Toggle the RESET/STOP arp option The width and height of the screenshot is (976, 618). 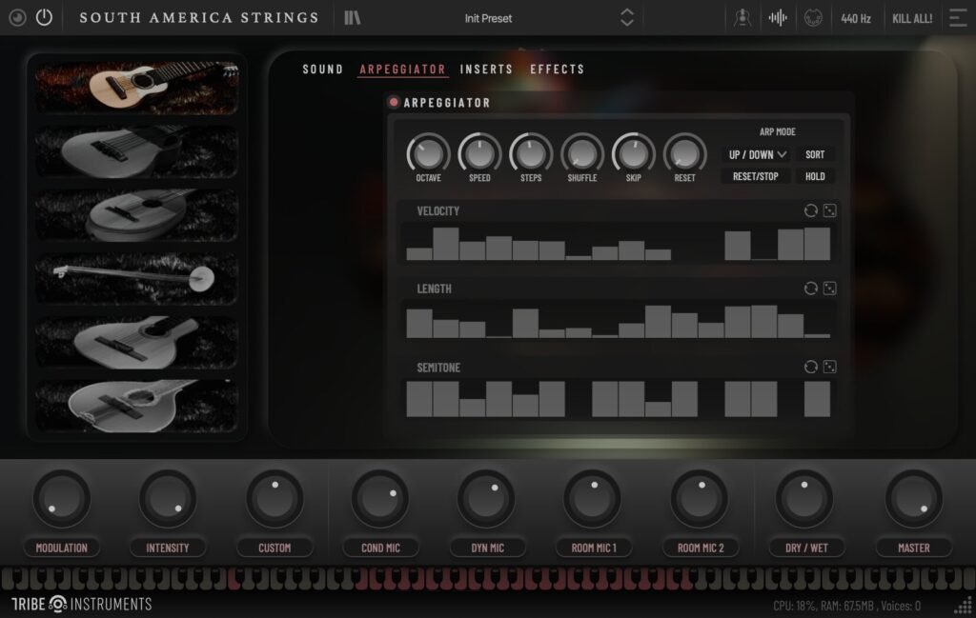756,176
